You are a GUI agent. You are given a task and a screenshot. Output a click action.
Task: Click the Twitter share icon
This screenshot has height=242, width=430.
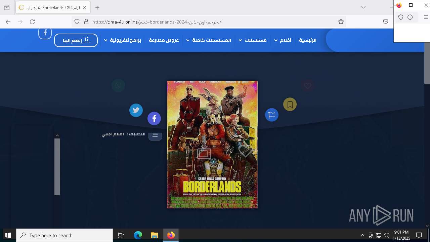(136, 110)
